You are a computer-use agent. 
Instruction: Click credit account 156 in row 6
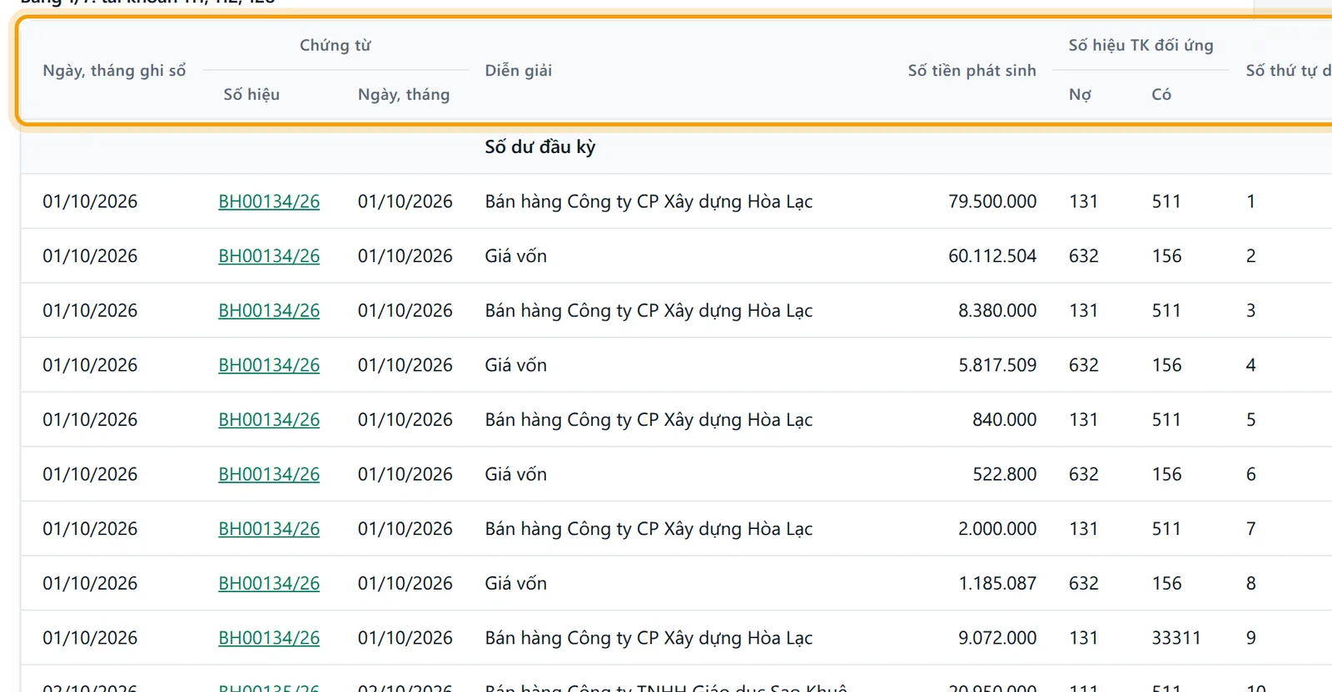[1166, 474]
